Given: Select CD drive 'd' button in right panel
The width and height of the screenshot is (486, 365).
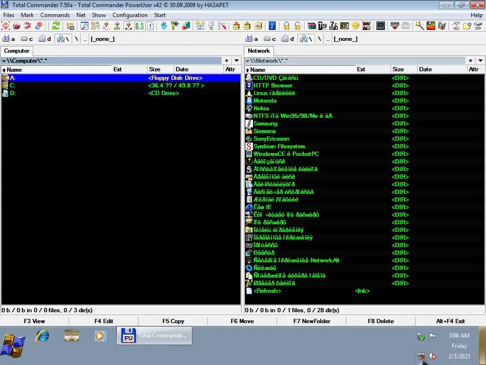Looking at the screenshot, I should pos(288,39).
